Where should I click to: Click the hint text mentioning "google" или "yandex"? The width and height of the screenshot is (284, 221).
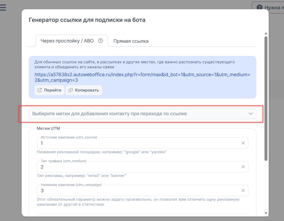click(x=102, y=152)
